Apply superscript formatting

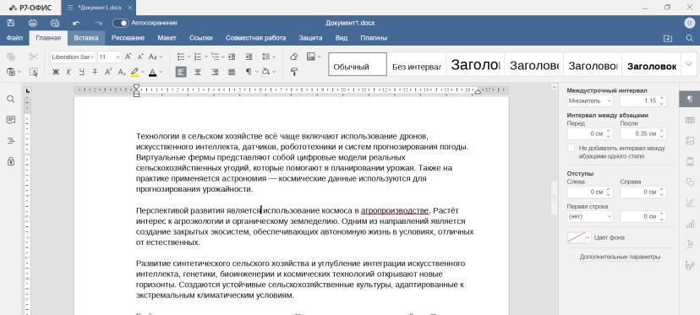pos(108,72)
